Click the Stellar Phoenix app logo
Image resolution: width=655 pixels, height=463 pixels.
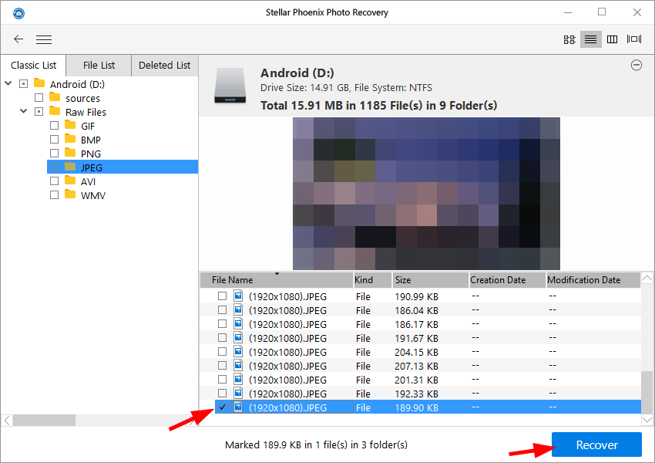18,13
